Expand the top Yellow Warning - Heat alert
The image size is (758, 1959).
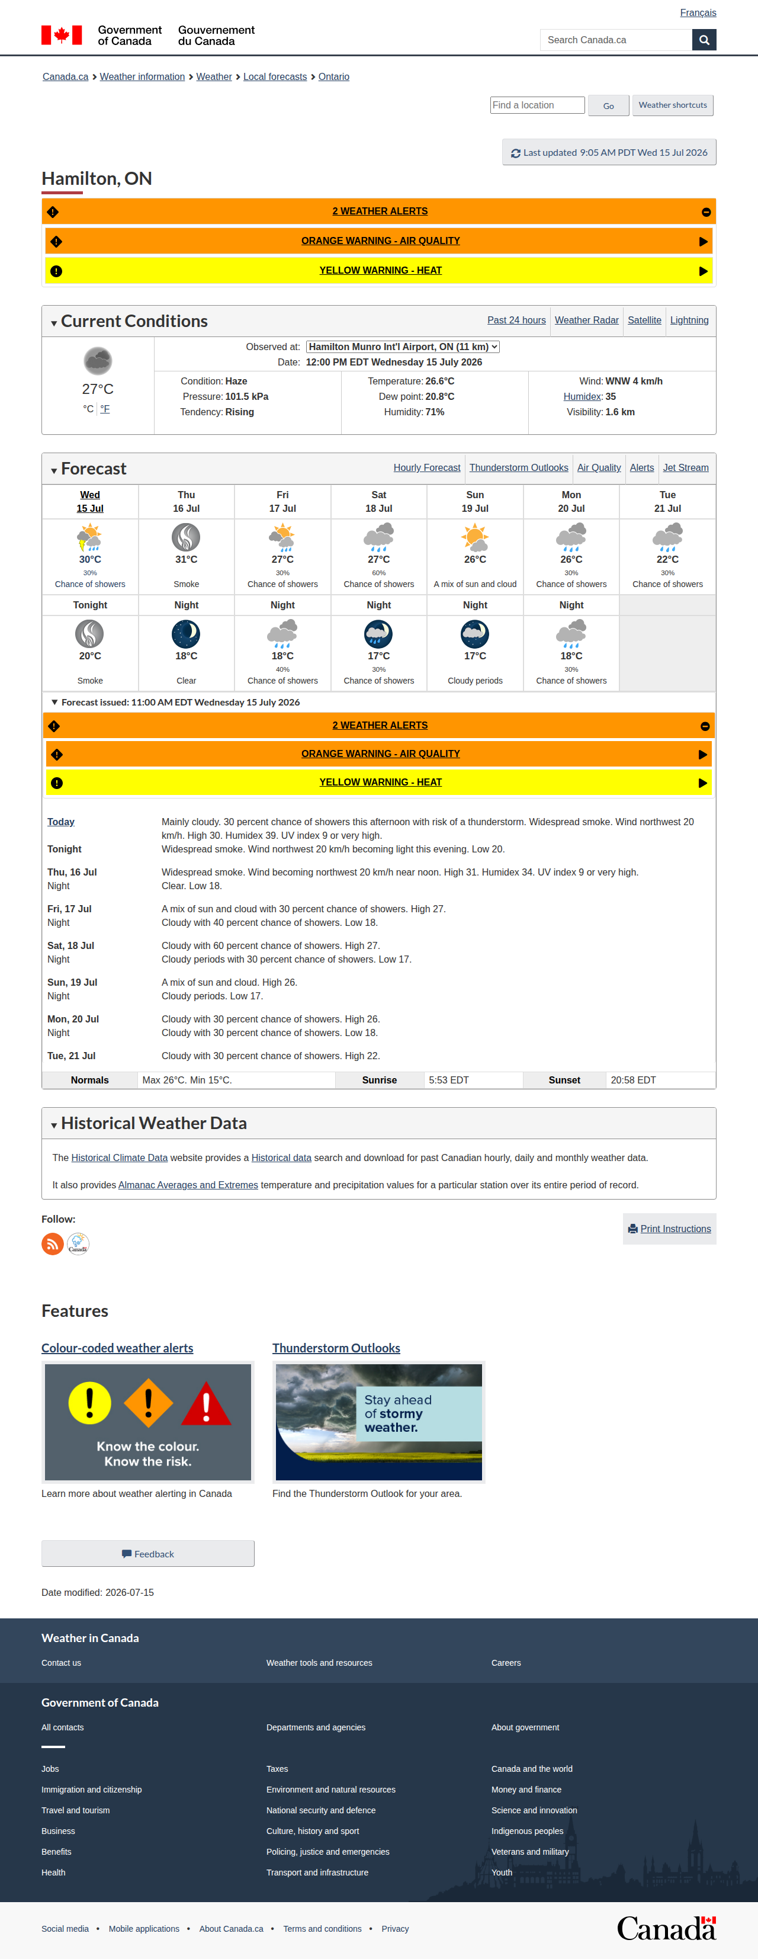pos(704,271)
